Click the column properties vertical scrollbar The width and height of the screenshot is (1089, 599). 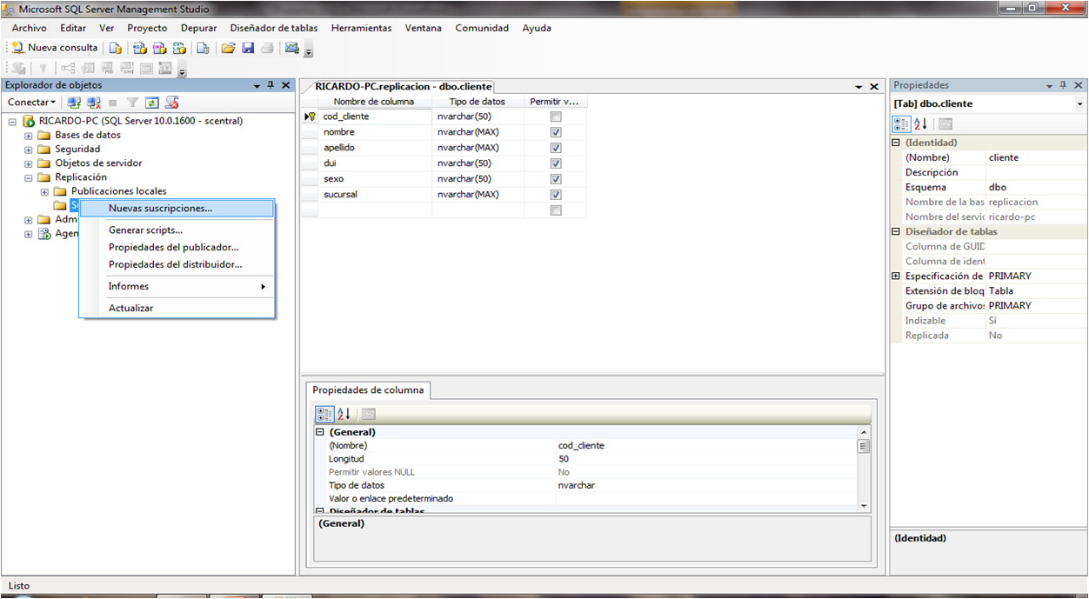pyautogui.click(x=864, y=468)
